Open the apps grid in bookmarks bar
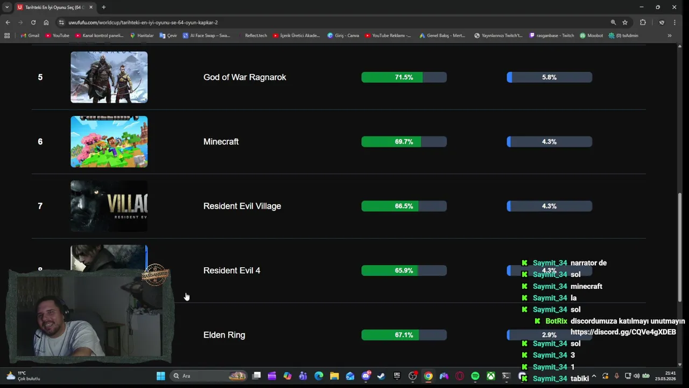 pyautogui.click(x=7, y=36)
